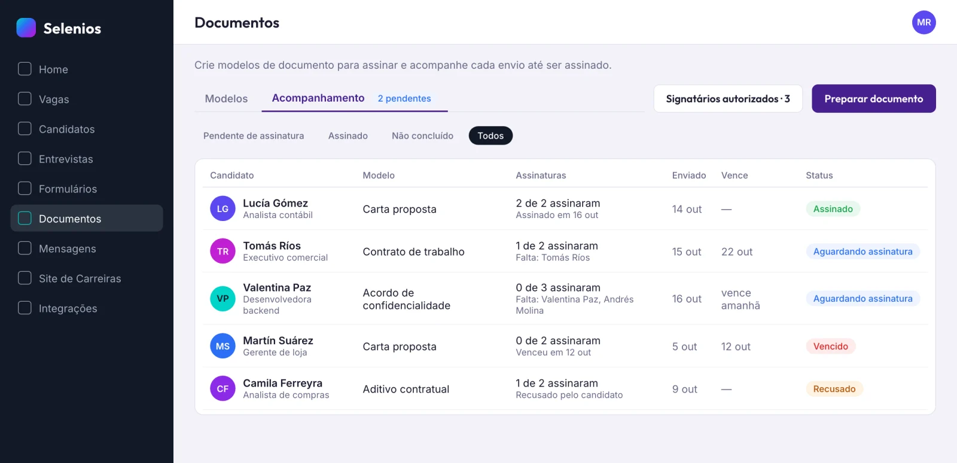Click the Formulários sidebar icon
Screen dimensions: 957x463
(25, 188)
